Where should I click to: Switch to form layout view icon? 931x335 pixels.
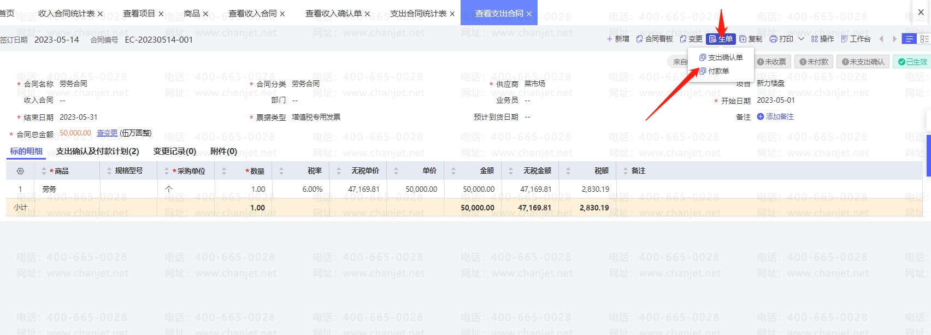tap(909, 39)
